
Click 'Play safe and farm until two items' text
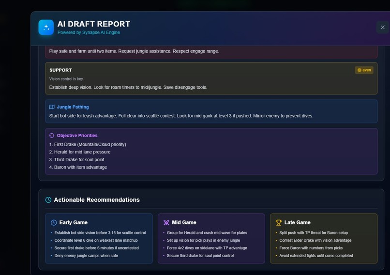point(134,51)
